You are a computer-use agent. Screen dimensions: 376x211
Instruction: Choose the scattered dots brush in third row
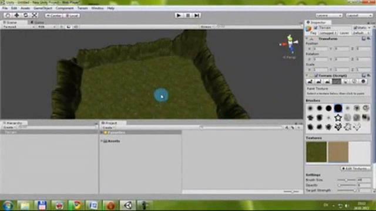pyautogui.click(x=357, y=127)
